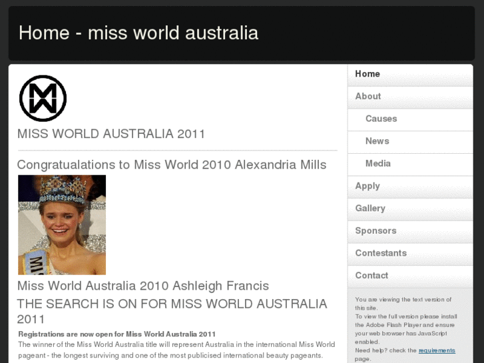
Task: Click 'Miss World Australia 2010 Ashleigh Francis' text
Action: (143, 286)
